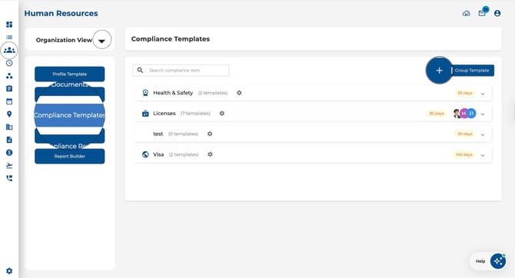Open Health & Safety settings gear

tap(239, 93)
